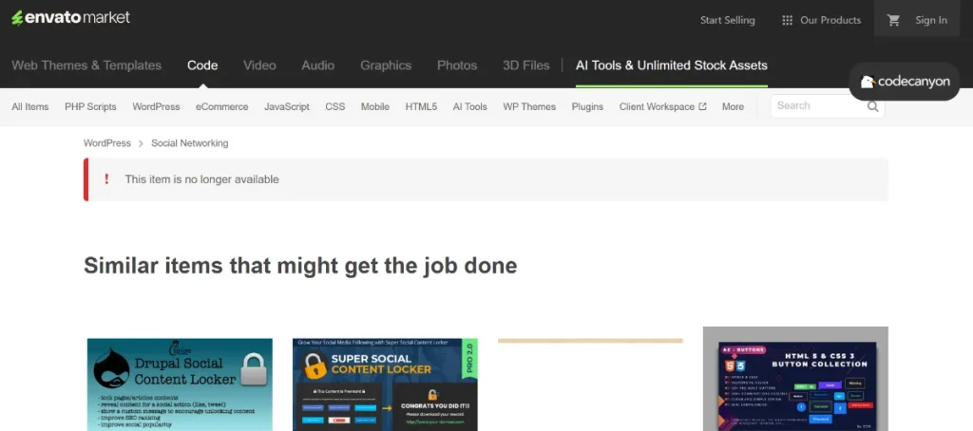Open Client Workspace link
This screenshot has height=431, width=973.
tap(662, 106)
